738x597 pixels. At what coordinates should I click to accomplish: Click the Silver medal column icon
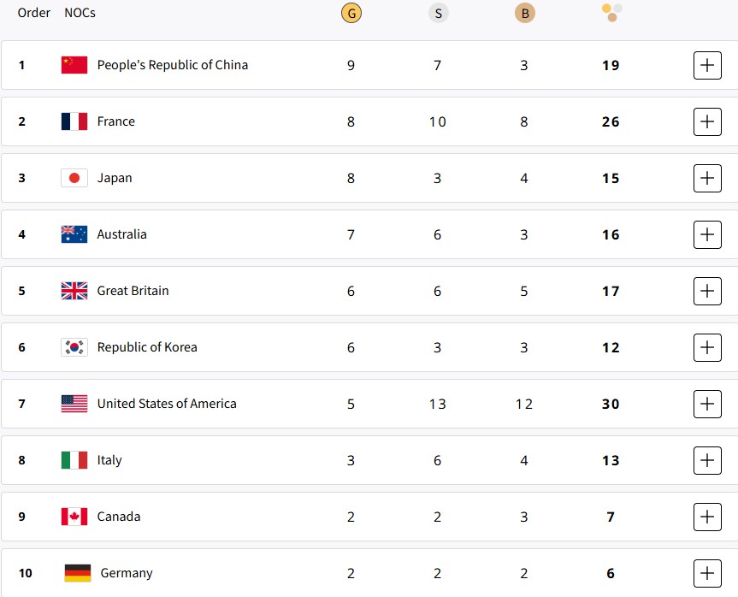(x=438, y=13)
